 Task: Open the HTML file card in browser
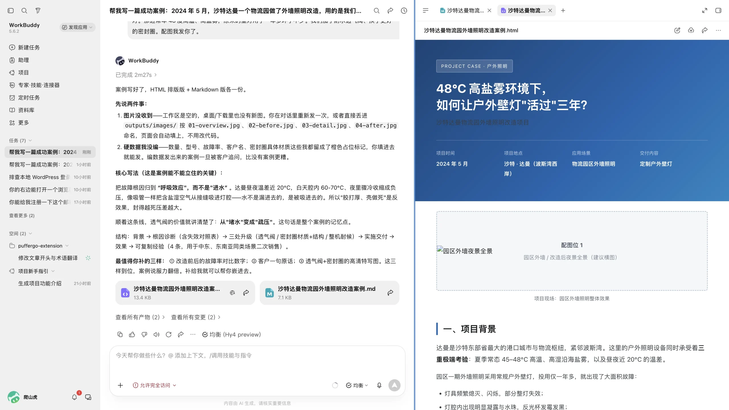[x=232, y=293]
